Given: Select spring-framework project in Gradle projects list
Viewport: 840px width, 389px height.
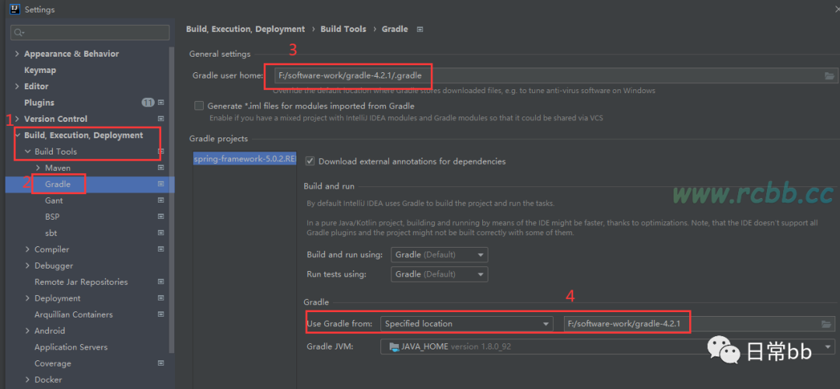Looking at the screenshot, I should click(x=245, y=158).
